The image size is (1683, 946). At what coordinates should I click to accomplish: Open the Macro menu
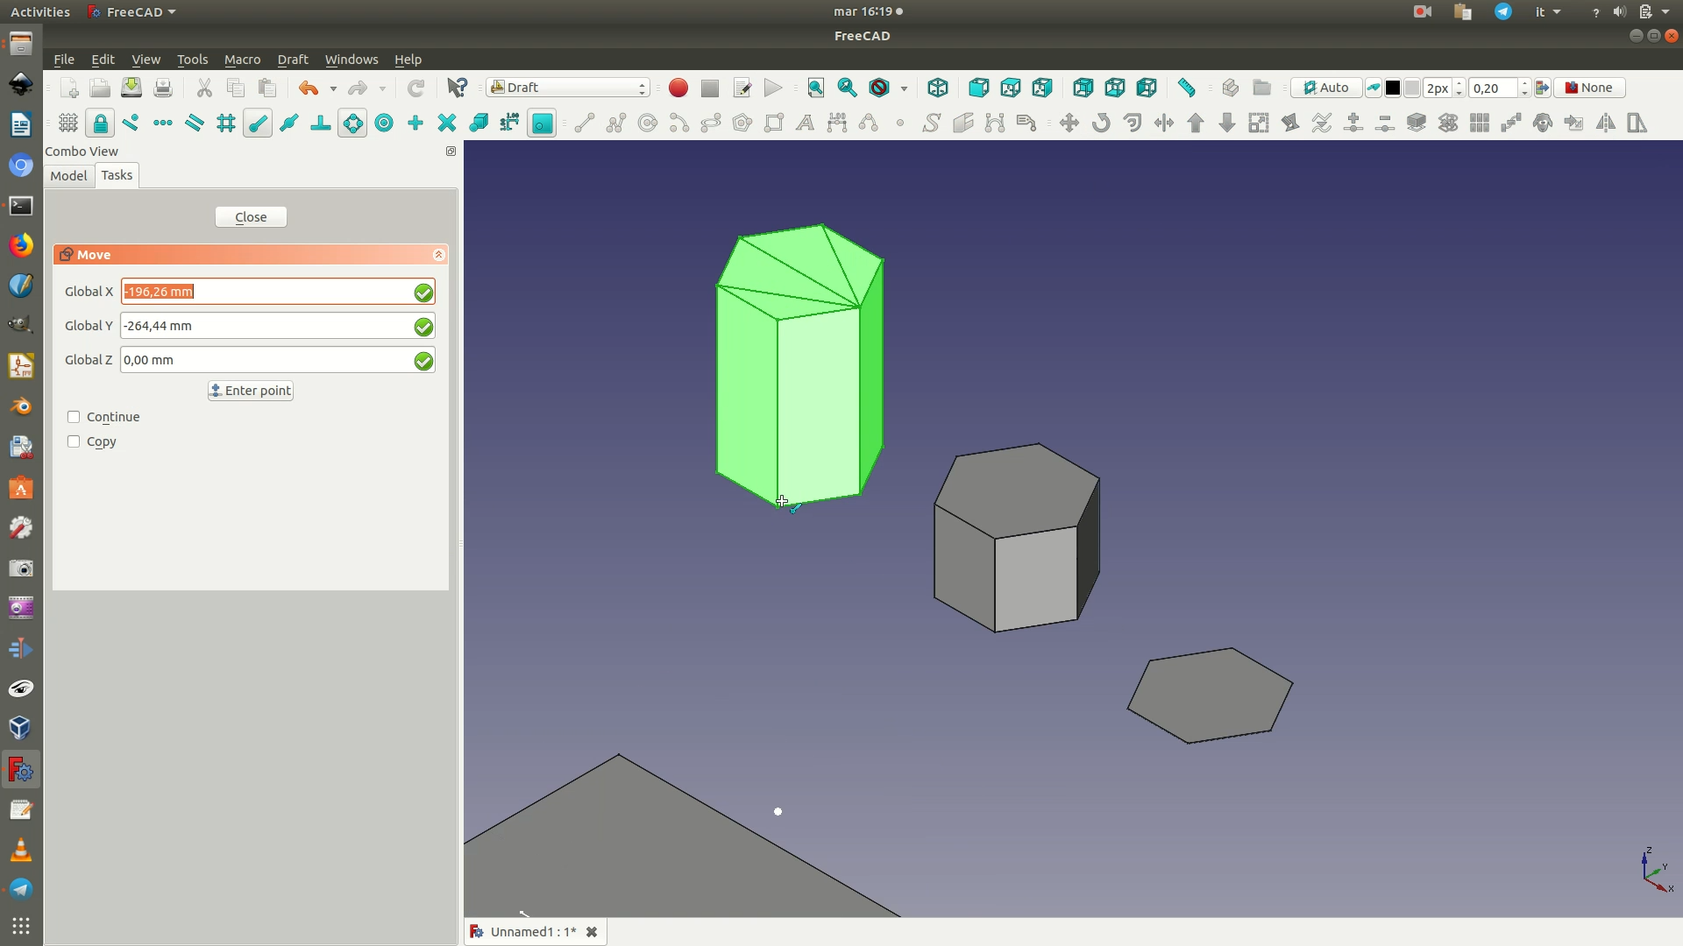coord(242,60)
